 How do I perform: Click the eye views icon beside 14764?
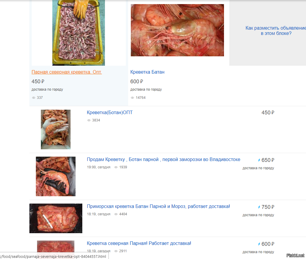click(x=132, y=98)
